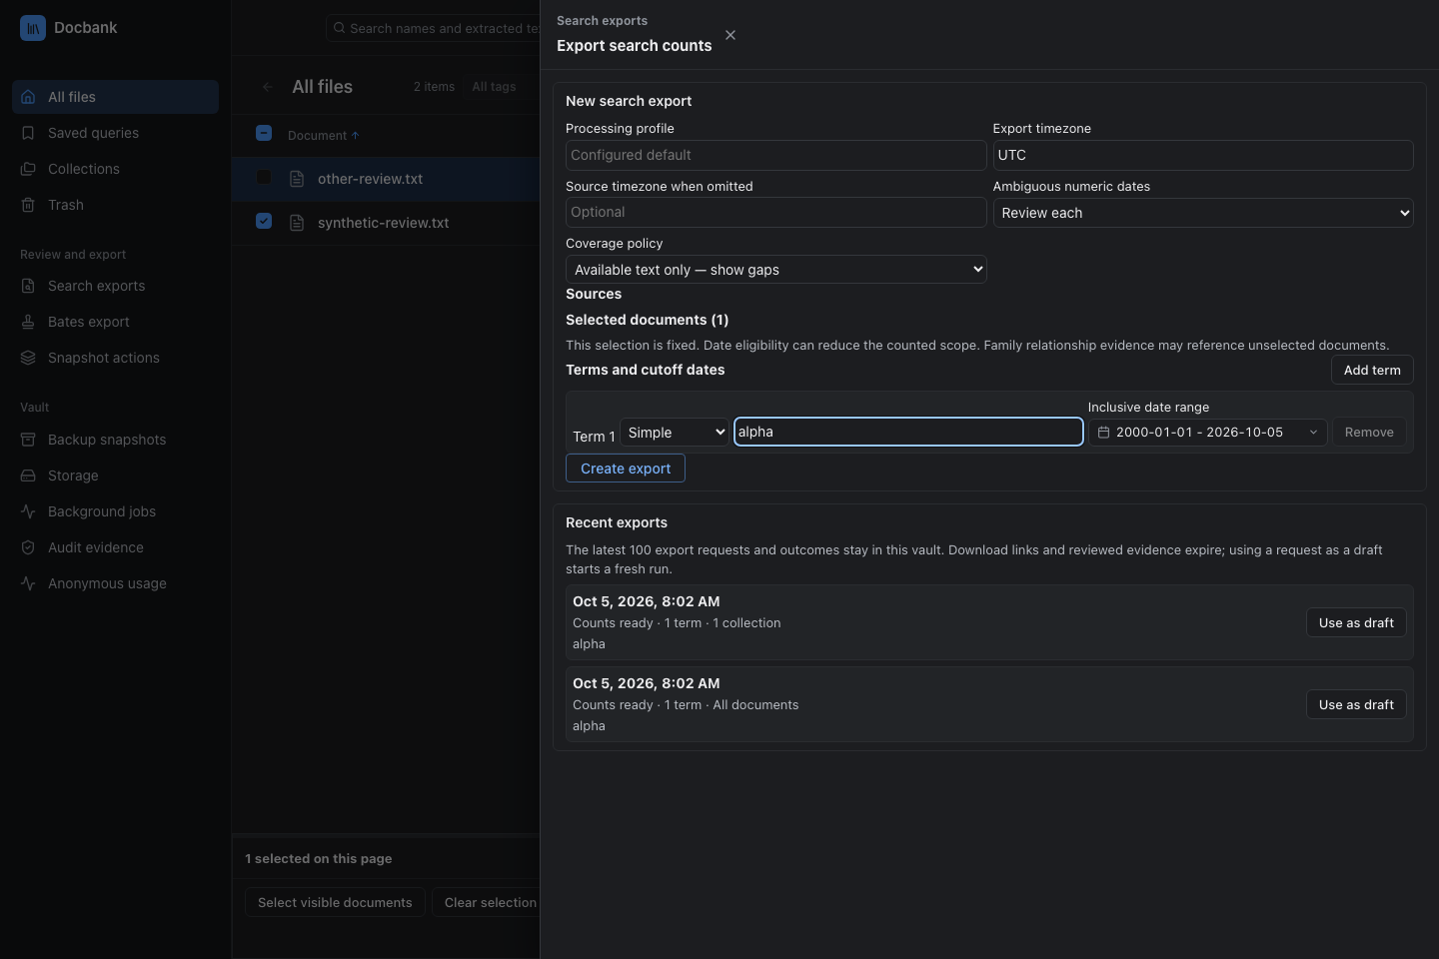This screenshot has height=959, width=1439.
Task: Use the 1 collection export as draft
Action: tap(1356, 622)
